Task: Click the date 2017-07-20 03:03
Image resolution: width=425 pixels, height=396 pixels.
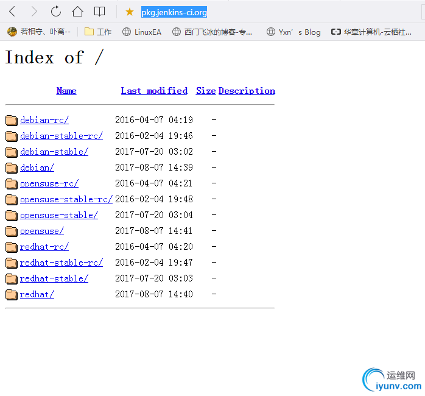Action: click(154, 278)
